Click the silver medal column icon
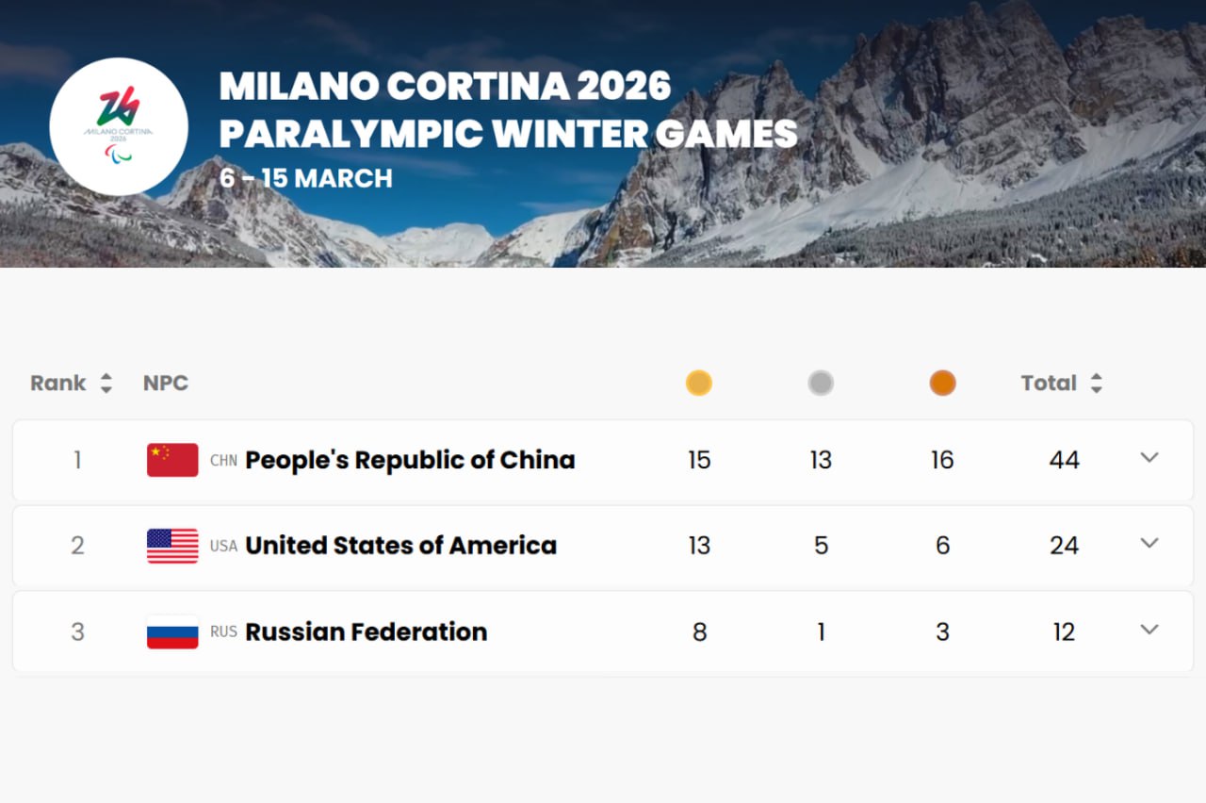This screenshot has height=803, width=1206. (x=821, y=383)
